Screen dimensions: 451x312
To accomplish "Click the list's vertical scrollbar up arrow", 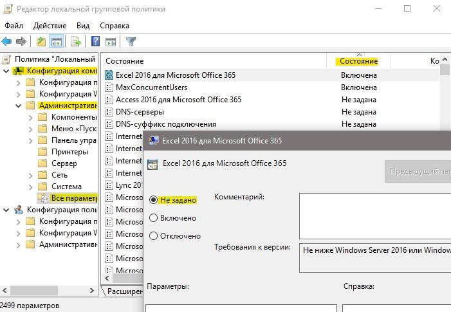I will (x=445, y=60).
